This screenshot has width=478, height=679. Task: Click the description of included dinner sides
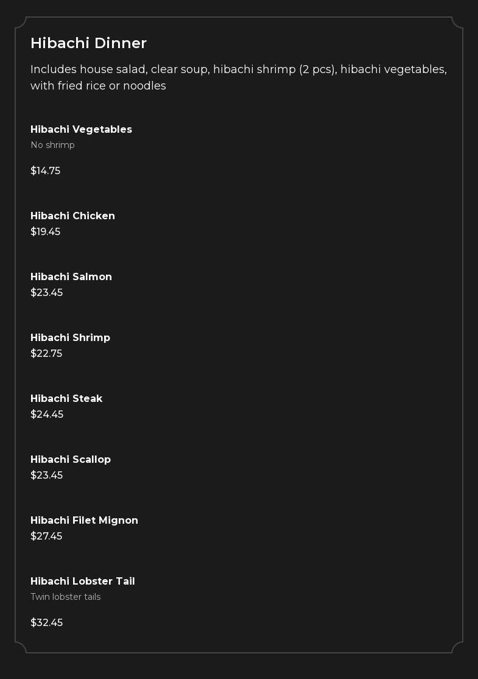[x=238, y=77]
